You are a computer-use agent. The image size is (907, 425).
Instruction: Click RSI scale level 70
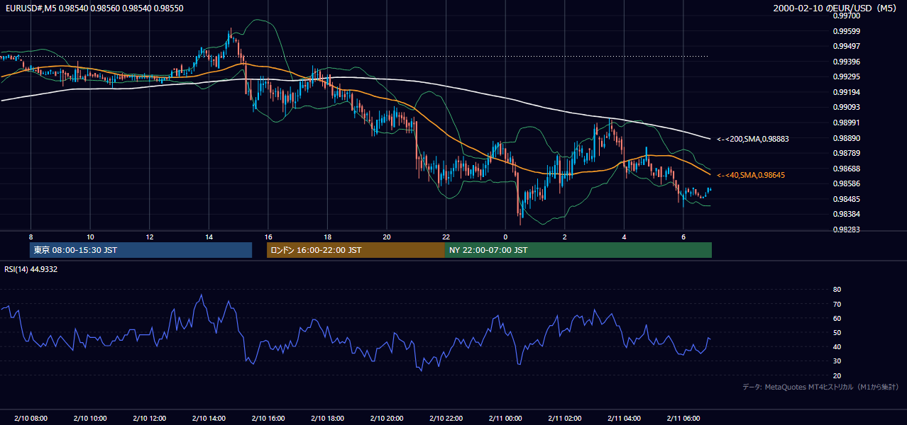[x=837, y=304]
